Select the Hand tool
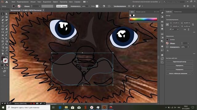The width and height of the screenshot is (197, 110). coord(3,54)
